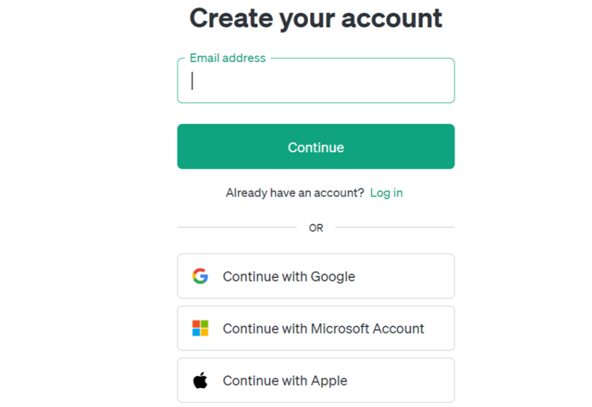
Task: Click the text cursor inside email field
Action: coord(192,81)
